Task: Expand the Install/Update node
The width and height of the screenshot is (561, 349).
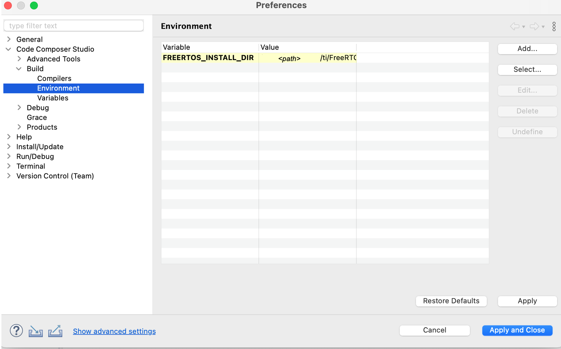Action: tap(9, 147)
